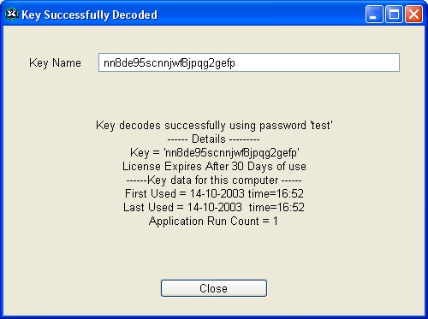428x319 pixels.
Task: Focus the Key Name input field
Action: 249,62
